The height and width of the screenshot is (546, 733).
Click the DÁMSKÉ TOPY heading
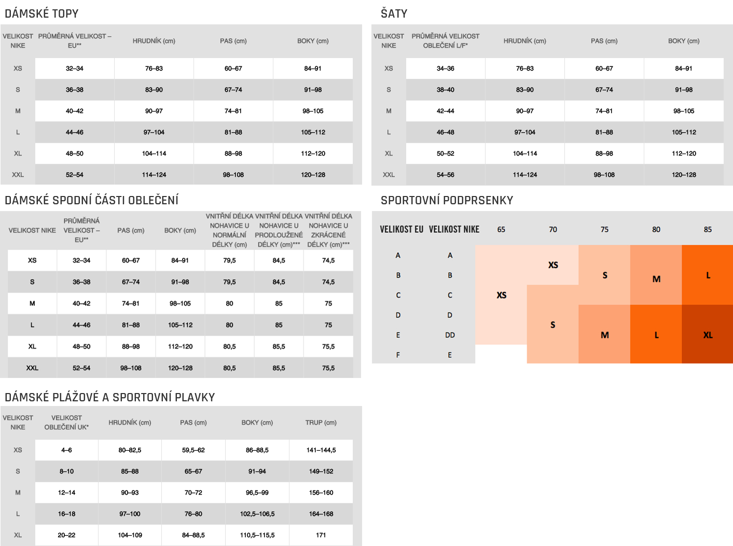(x=42, y=13)
